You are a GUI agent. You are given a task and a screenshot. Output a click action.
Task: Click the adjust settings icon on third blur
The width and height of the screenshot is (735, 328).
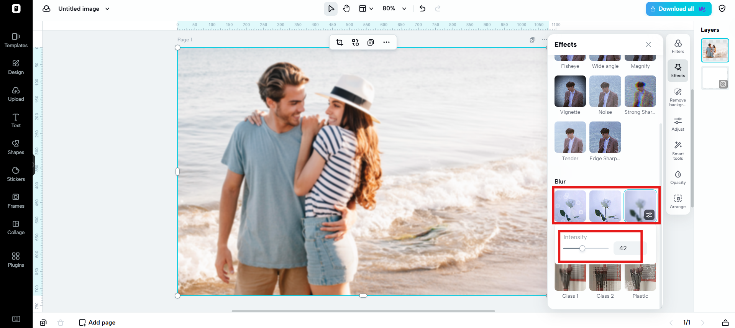[x=649, y=215]
